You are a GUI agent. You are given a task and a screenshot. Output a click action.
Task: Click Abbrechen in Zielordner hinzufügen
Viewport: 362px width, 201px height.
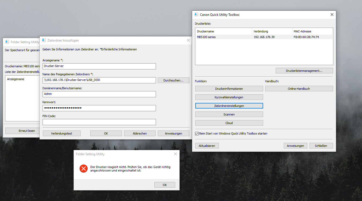140,133
